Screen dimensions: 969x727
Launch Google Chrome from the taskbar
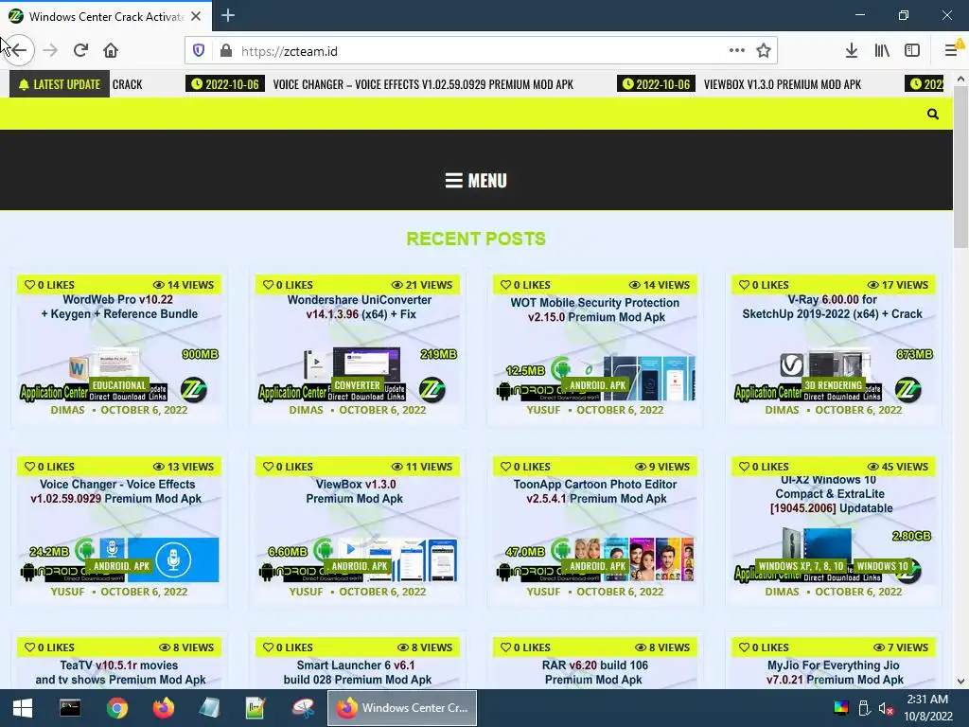point(116,708)
